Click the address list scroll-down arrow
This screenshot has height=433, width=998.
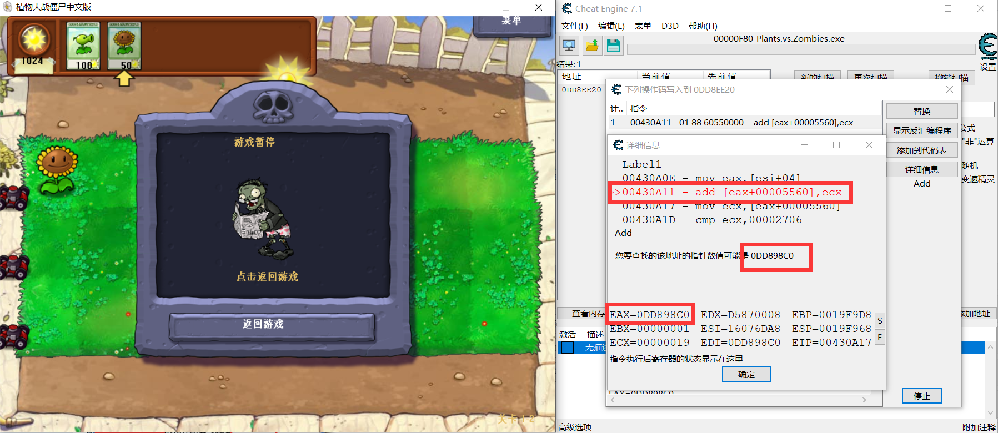coord(990,412)
